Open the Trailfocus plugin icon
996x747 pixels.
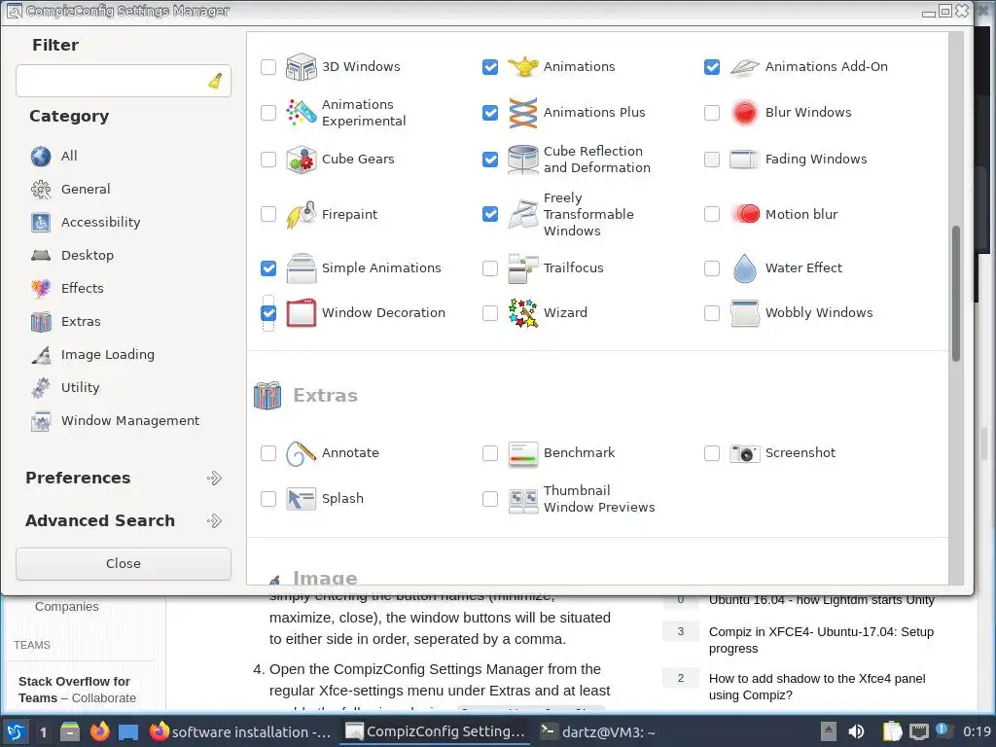click(x=522, y=268)
